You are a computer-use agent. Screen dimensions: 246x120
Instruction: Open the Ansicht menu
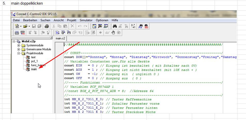59,20
